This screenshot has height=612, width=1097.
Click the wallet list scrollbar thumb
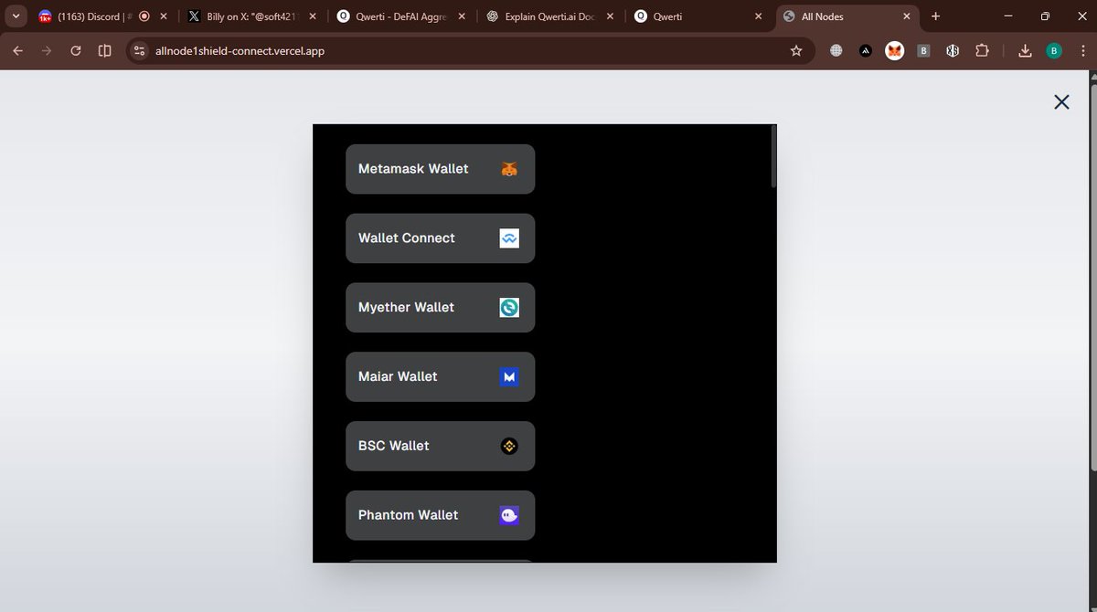point(773,156)
